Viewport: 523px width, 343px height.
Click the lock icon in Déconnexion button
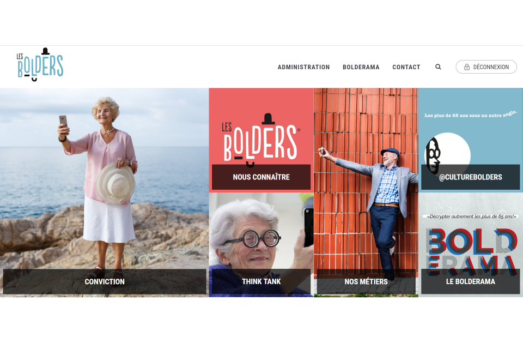pyautogui.click(x=467, y=67)
